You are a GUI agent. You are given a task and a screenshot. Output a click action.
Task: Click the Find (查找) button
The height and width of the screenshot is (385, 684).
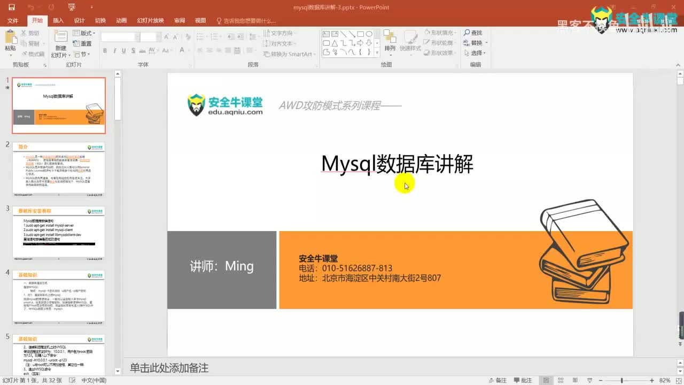point(473,33)
